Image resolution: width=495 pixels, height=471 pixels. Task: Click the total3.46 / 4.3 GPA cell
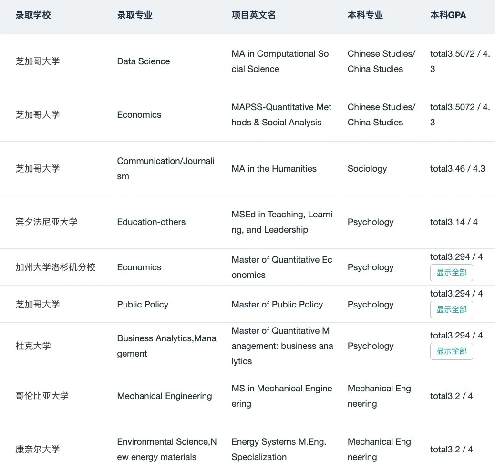pyautogui.click(x=457, y=169)
